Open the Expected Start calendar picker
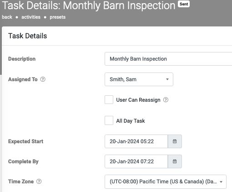Image resolution: width=232 pixels, height=192 pixels. [x=175, y=141]
